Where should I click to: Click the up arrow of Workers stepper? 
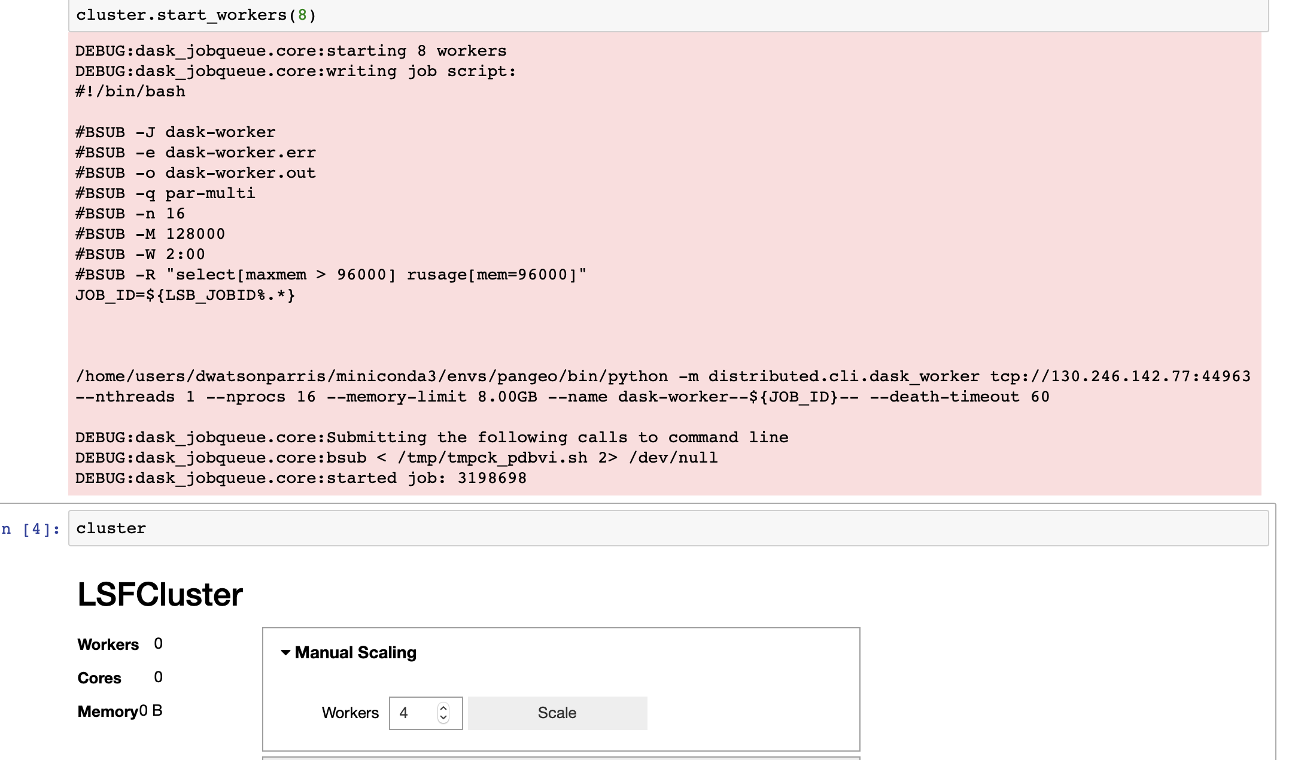[443, 708]
